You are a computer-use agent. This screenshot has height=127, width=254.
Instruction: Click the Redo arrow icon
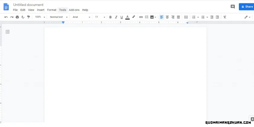pyautogui.click(x=12, y=17)
